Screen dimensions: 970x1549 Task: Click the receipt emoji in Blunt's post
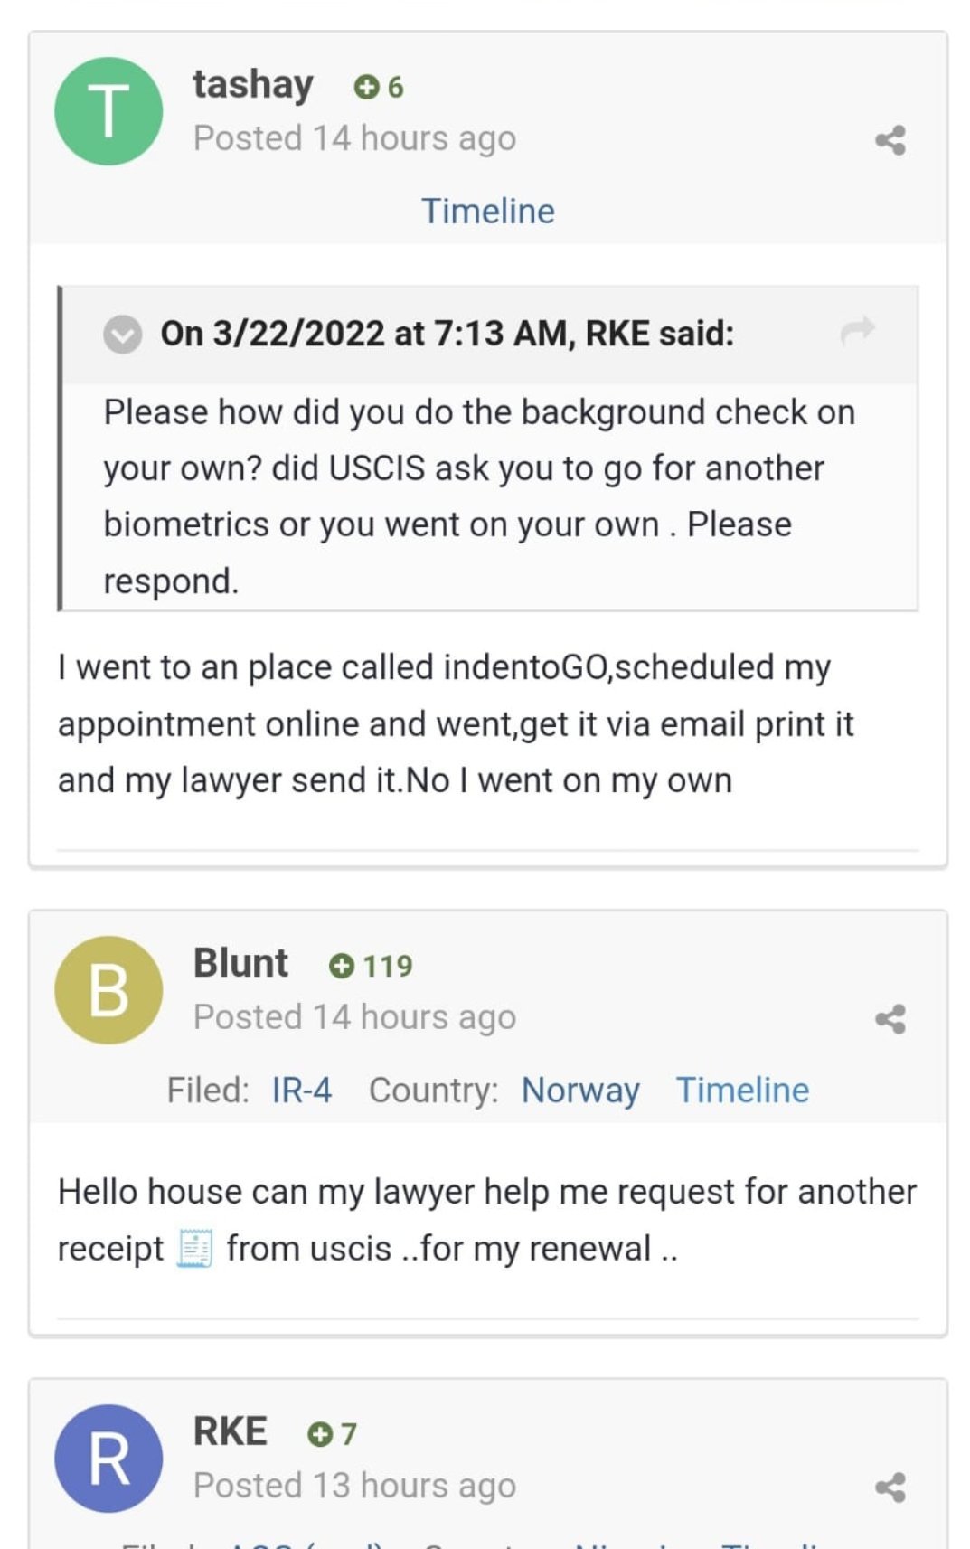pyautogui.click(x=194, y=1249)
